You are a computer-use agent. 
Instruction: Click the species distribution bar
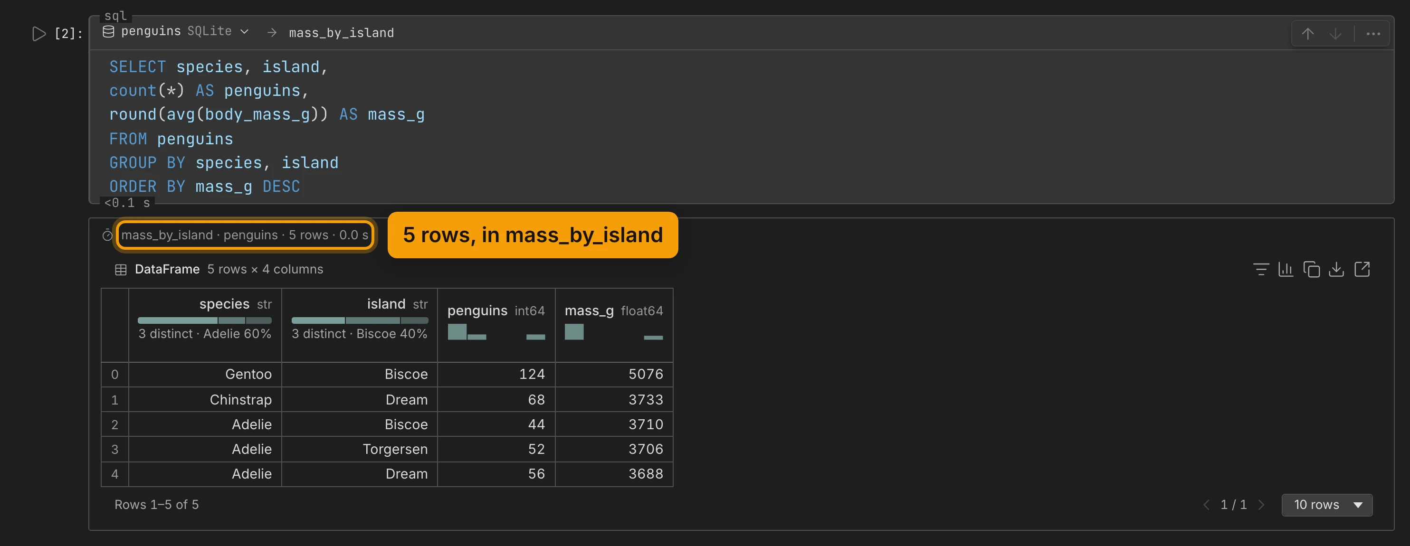(x=205, y=320)
